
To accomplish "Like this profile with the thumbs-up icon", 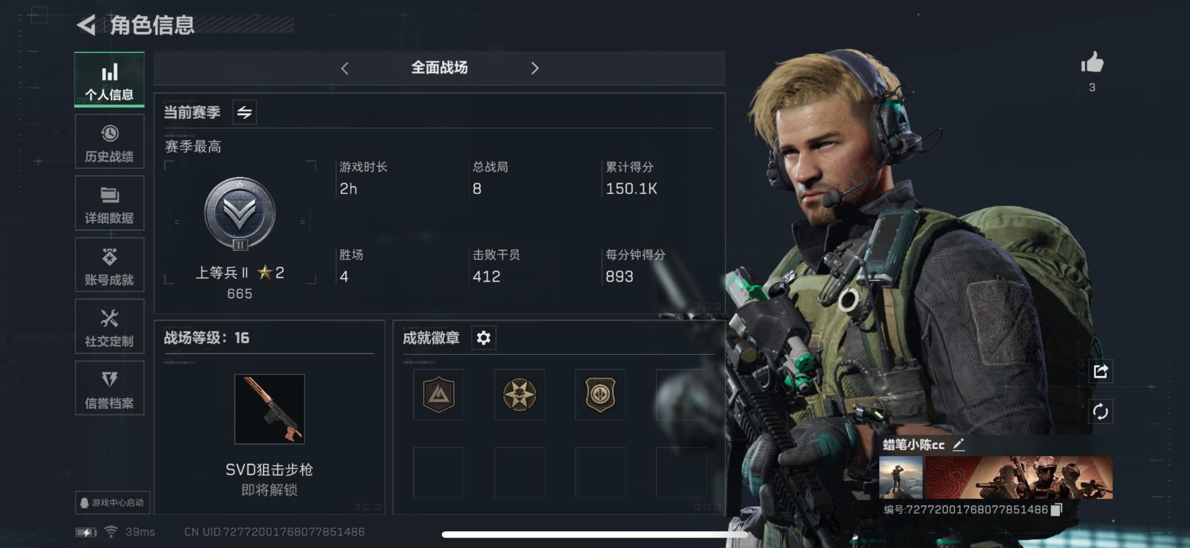I will click(x=1092, y=63).
